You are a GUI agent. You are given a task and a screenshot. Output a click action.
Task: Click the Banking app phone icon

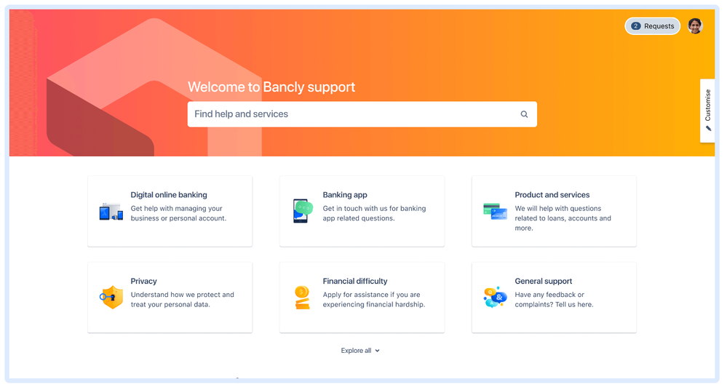click(x=303, y=210)
